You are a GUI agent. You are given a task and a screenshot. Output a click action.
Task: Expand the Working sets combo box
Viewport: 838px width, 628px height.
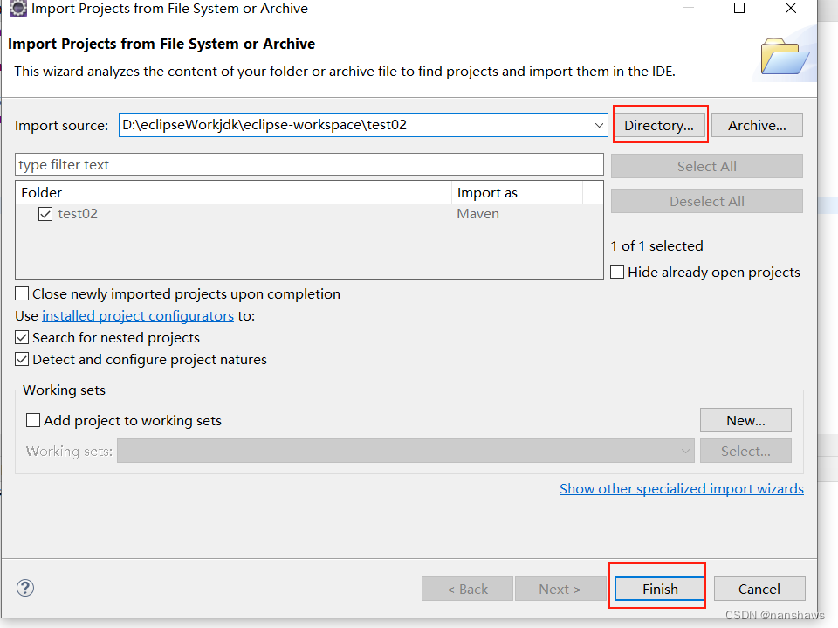click(686, 451)
